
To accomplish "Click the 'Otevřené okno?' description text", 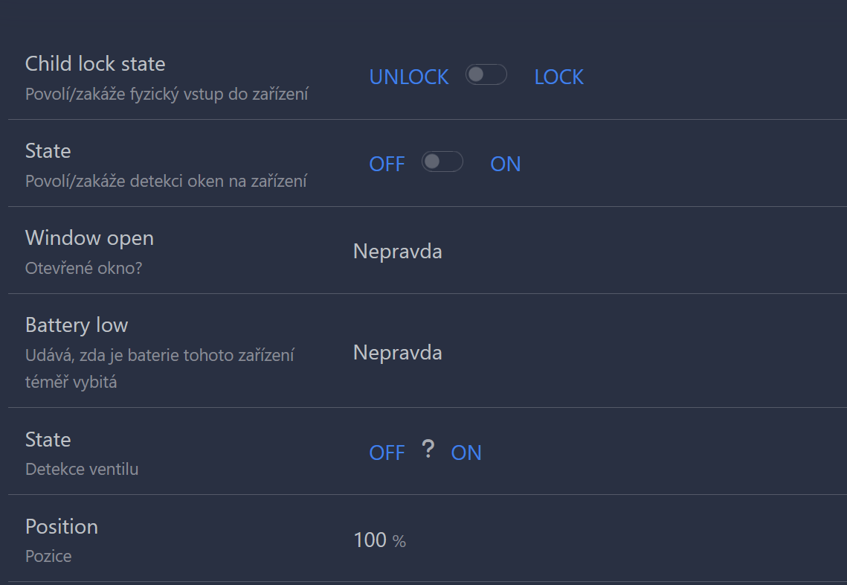I will click(x=83, y=268).
